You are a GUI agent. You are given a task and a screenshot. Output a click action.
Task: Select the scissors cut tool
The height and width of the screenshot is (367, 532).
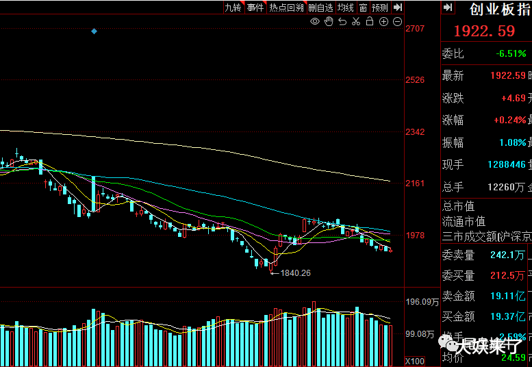356,22
